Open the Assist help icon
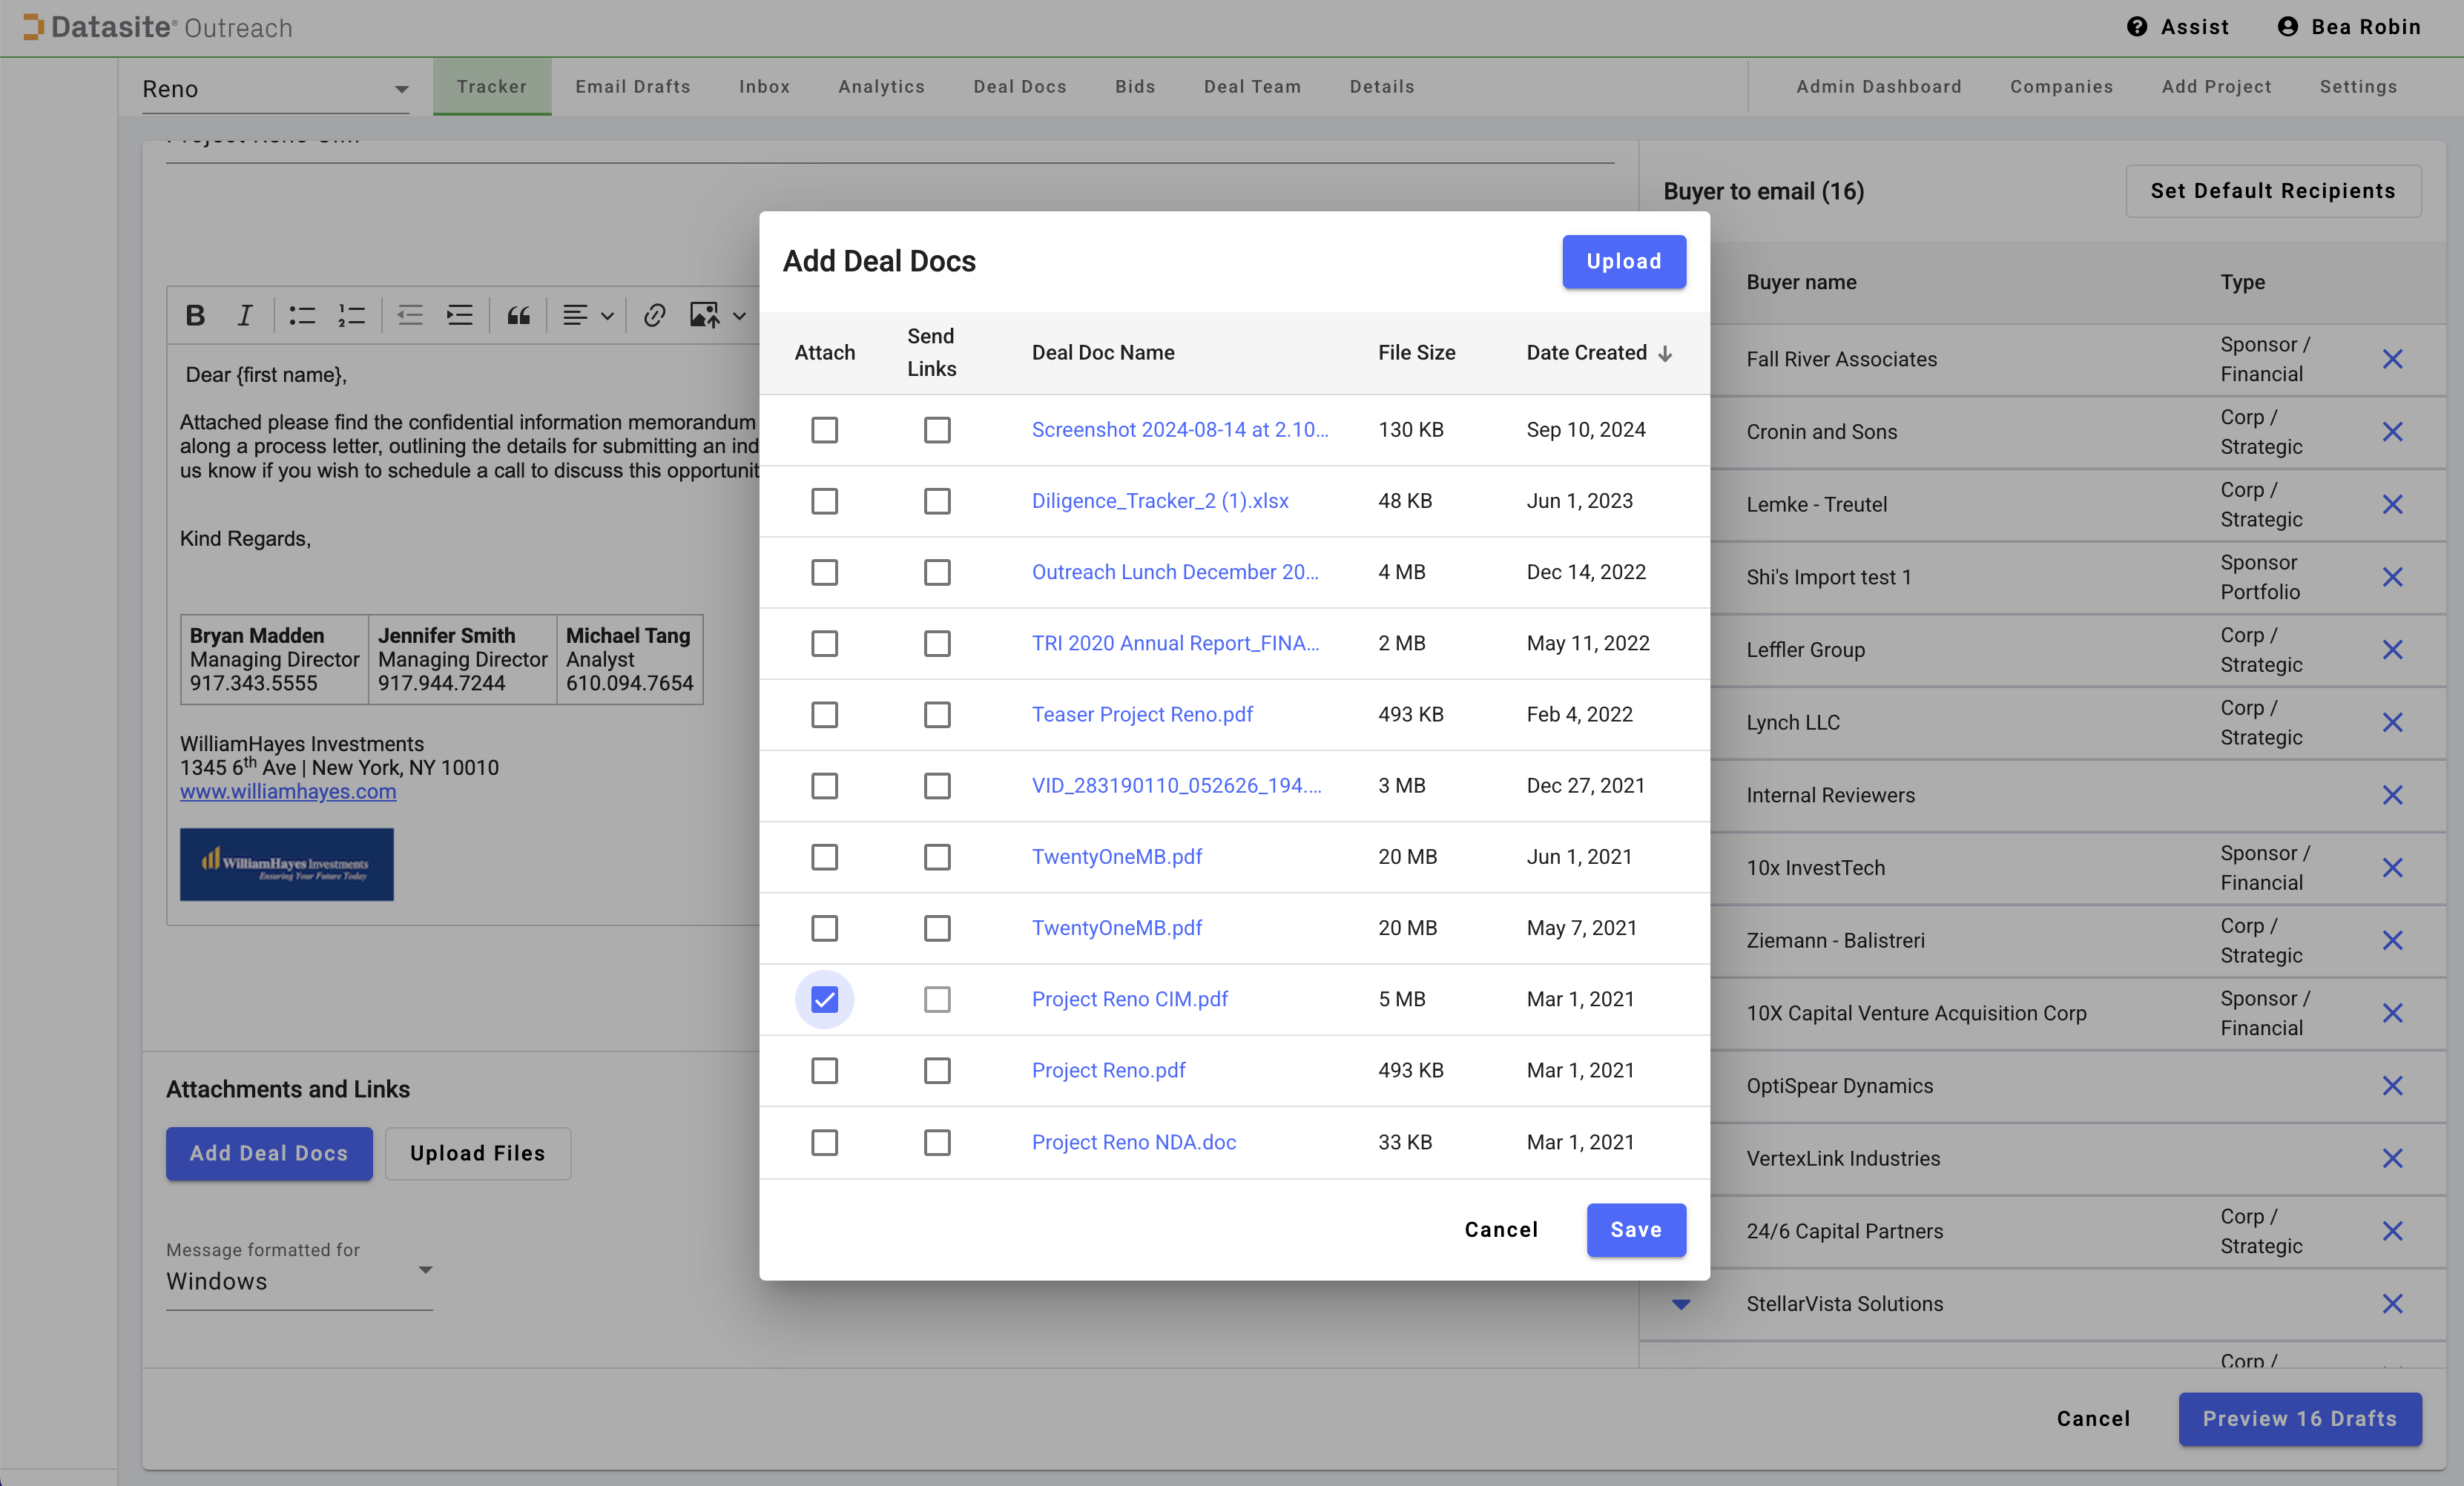Image resolution: width=2464 pixels, height=1486 pixels. 2136,27
